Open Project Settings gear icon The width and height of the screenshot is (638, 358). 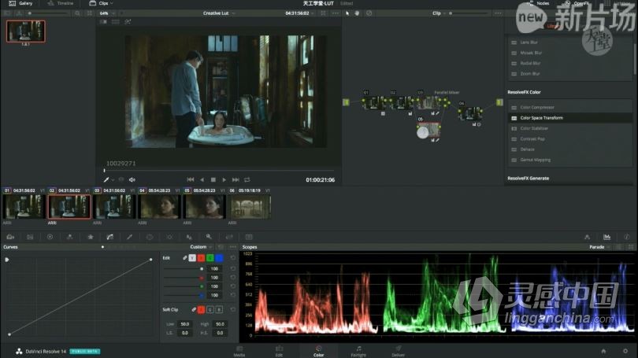tap(625, 351)
